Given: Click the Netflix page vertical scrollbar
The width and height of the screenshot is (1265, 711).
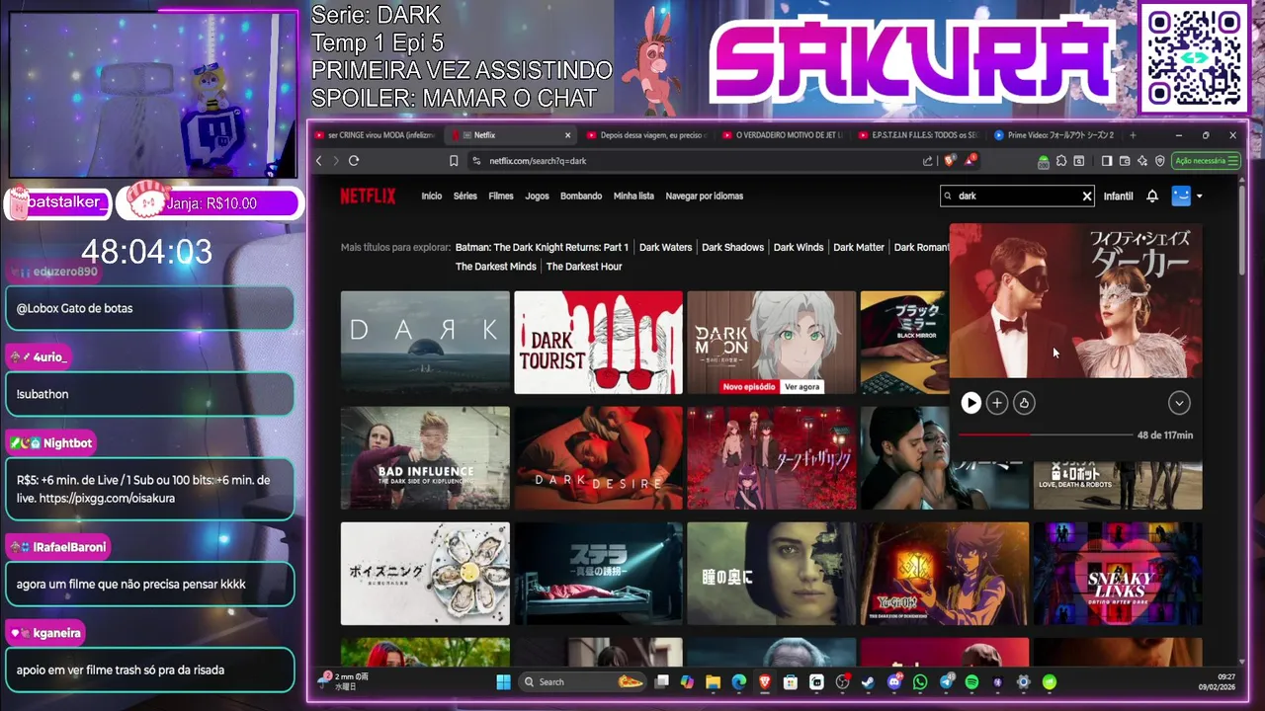Looking at the screenshot, I should coord(1243,229).
